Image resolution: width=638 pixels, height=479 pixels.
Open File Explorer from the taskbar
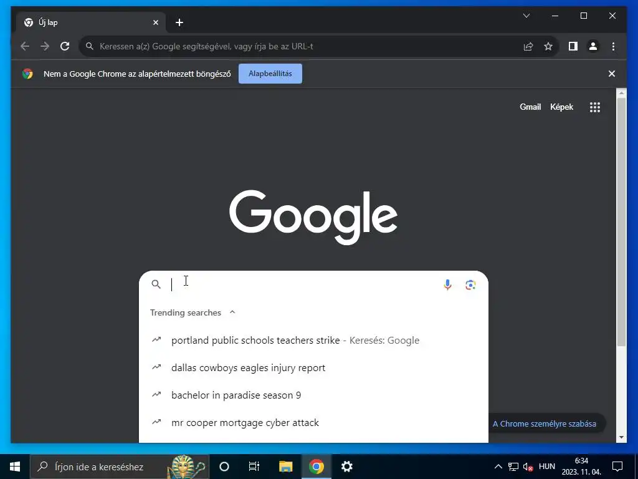pyautogui.click(x=285, y=467)
